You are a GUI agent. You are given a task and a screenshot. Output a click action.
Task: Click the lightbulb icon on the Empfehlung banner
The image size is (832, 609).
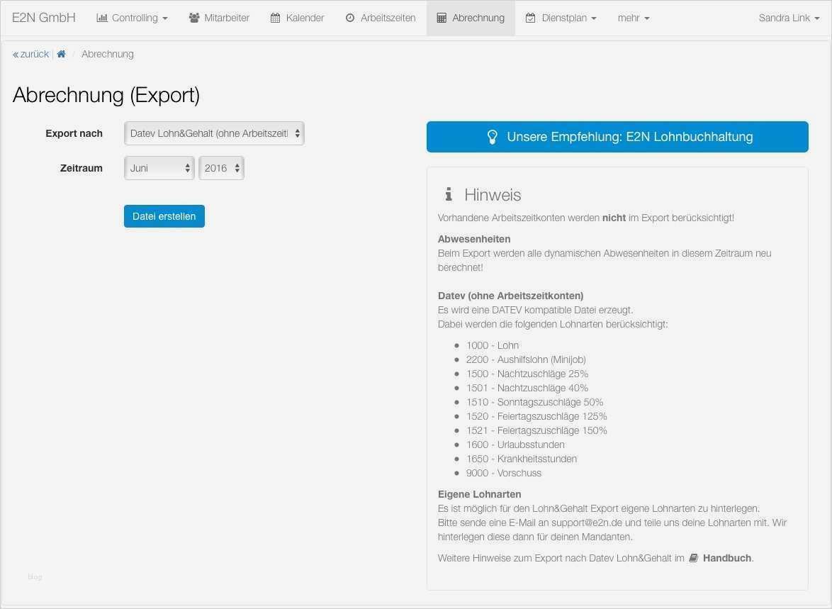493,136
